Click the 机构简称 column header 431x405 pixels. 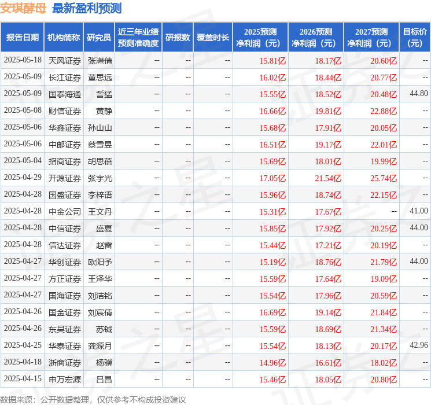(64, 38)
